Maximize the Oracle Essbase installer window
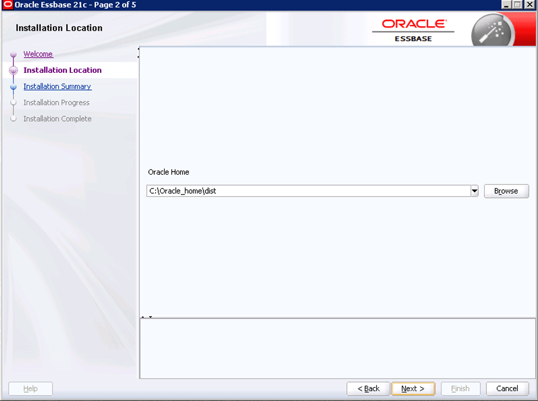 coord(518,5)
